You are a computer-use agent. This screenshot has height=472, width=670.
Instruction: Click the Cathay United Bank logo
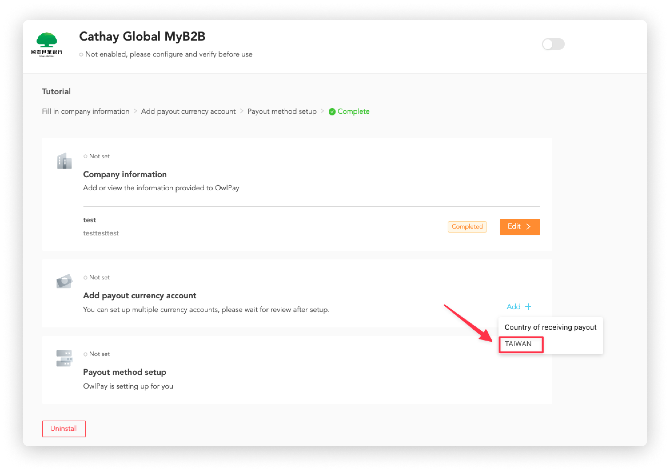tap(47, 44)
